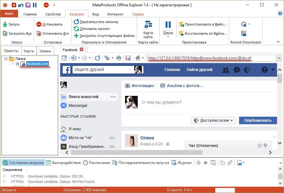Click the save page icon next to print
The height and width of the screenshot is (193, 284).
click(128, 58)
